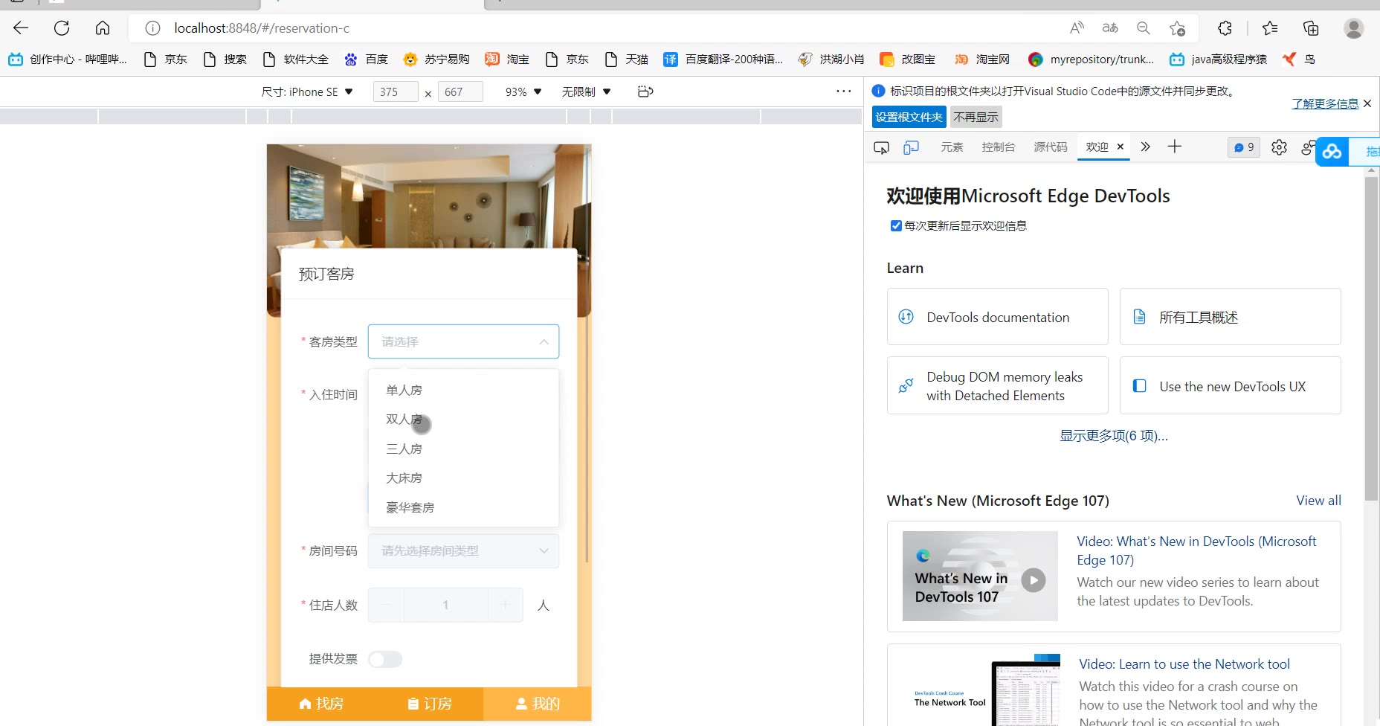1380x726 pixels.
Task: Switch to the 源代码 panel
Action: click(1051, 147)
